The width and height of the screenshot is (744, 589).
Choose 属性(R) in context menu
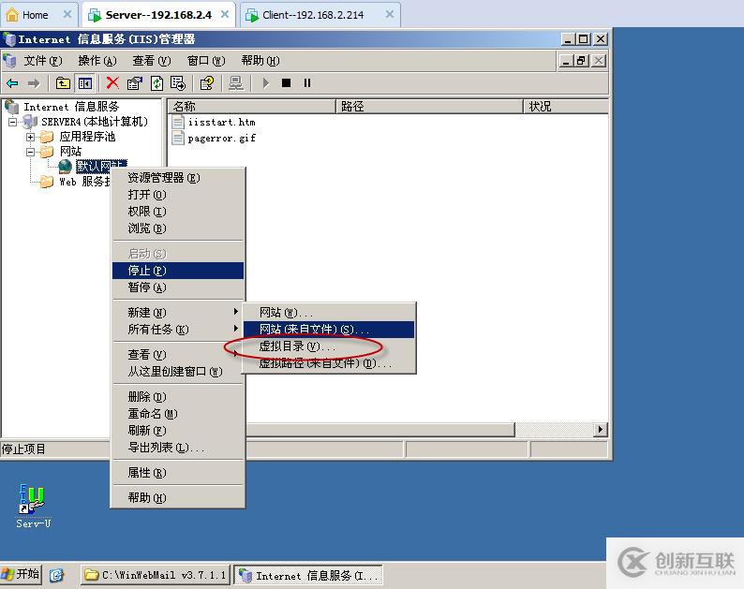tap(178, 472)
